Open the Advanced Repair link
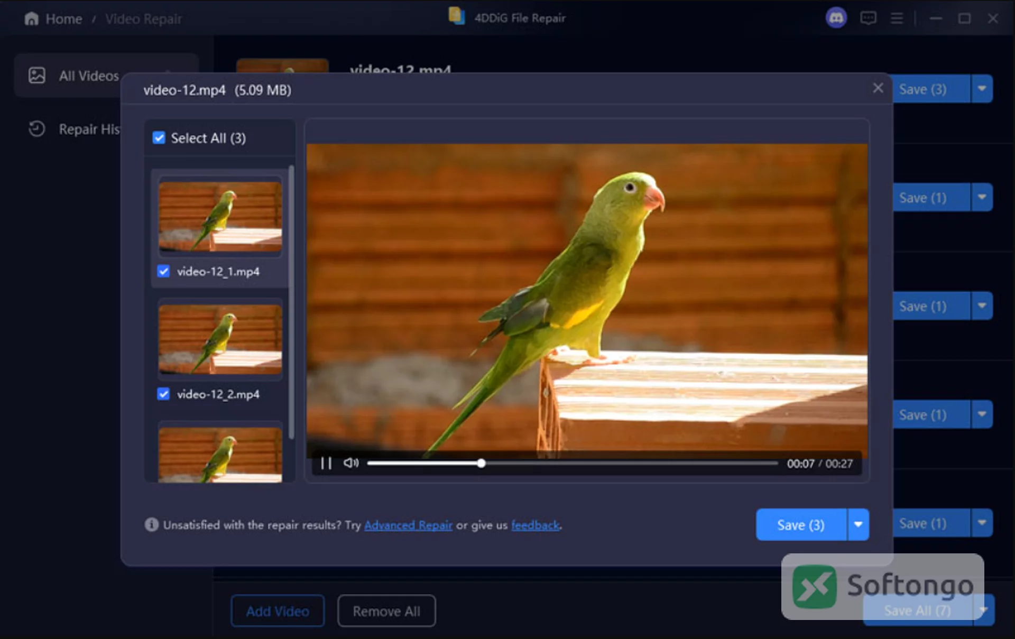This screenshot has height=639, width=1015. coord(408,525)
